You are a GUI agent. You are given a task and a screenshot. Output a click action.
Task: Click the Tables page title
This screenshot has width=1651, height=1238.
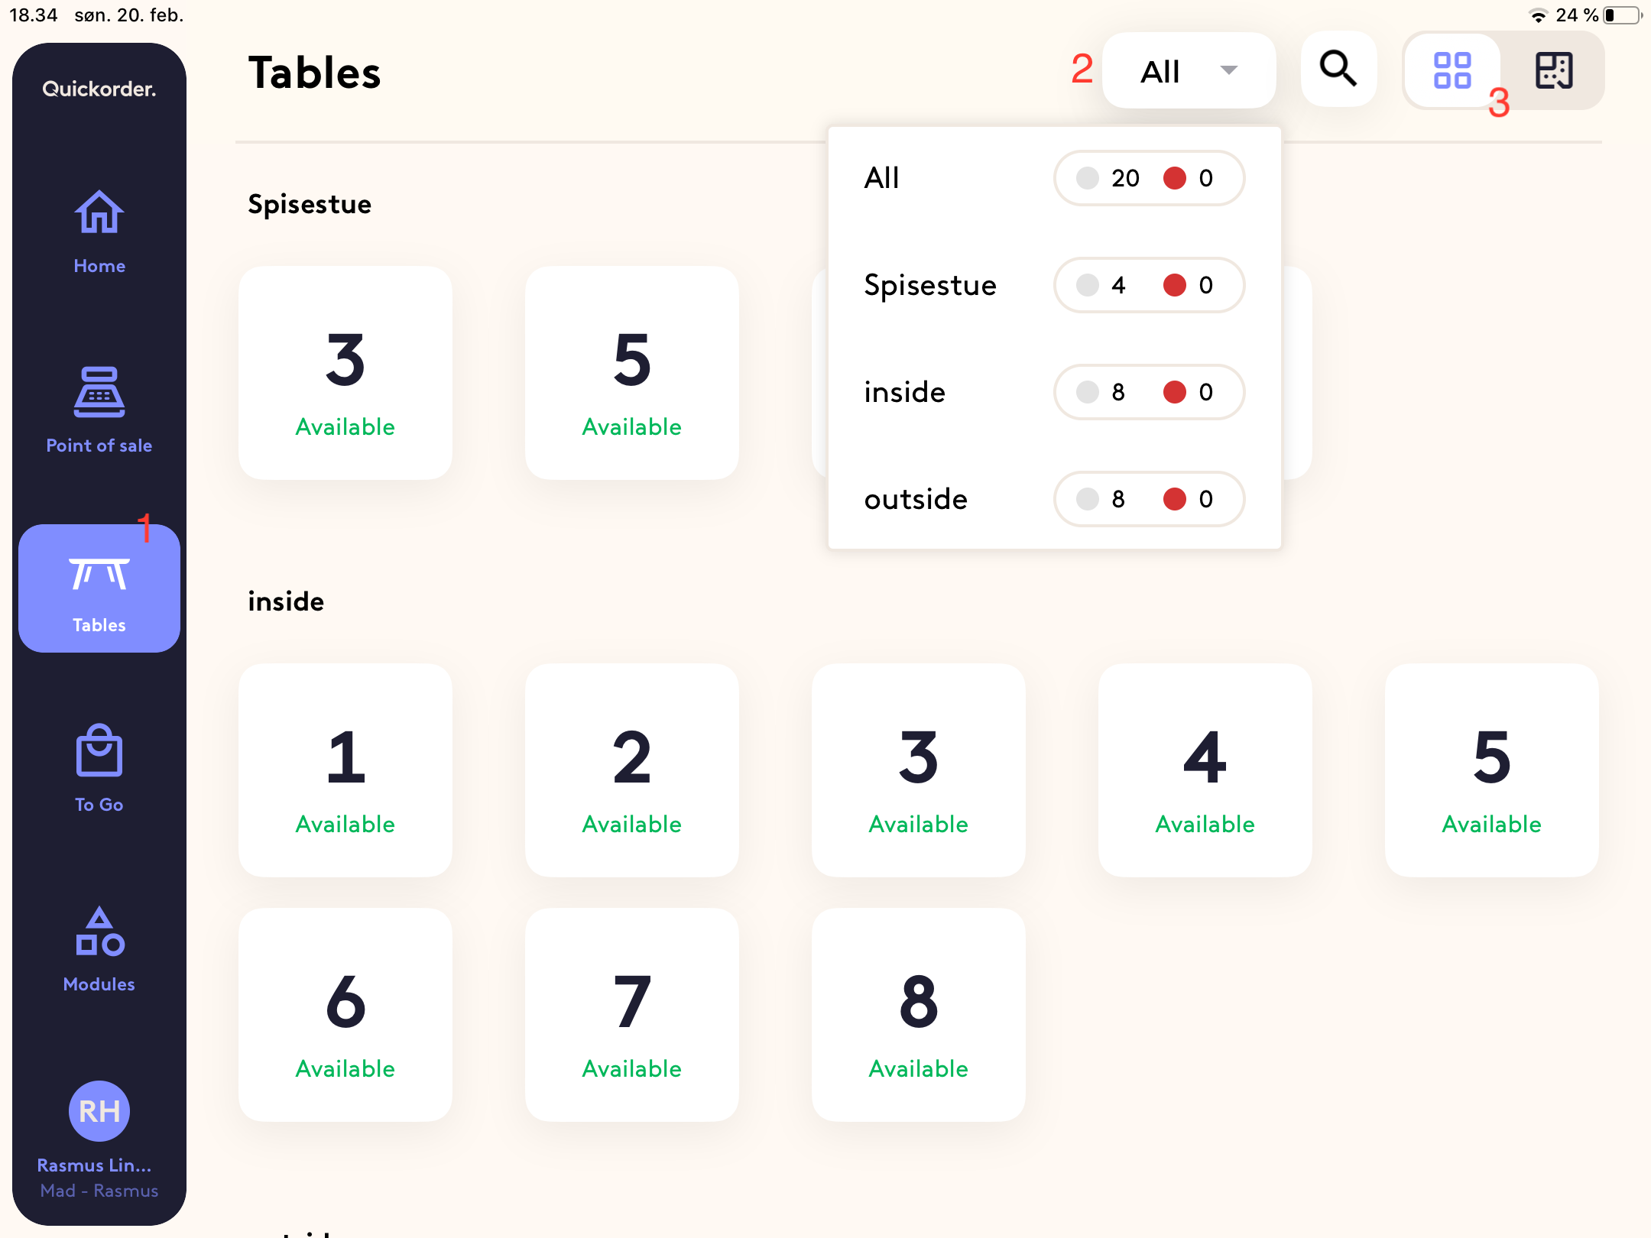315,73
